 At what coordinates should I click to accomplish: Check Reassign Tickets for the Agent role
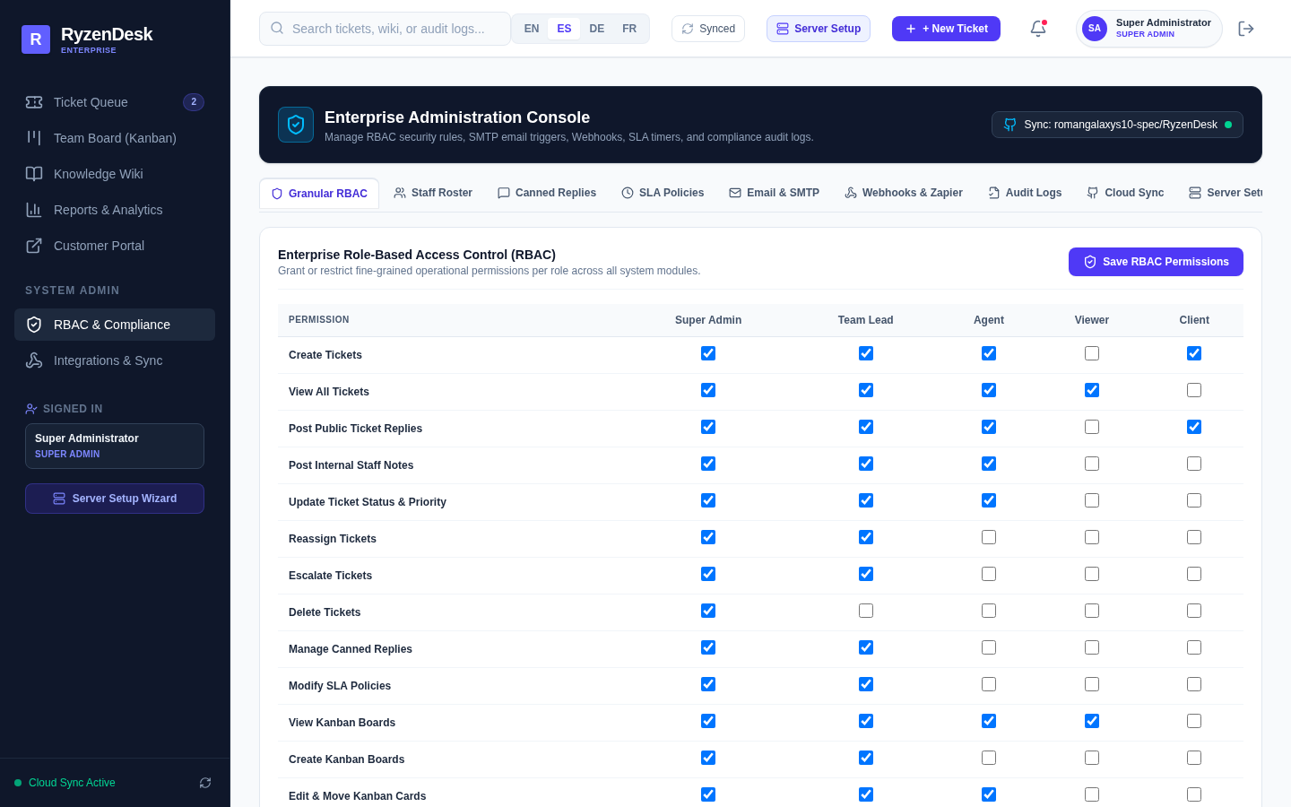click(x=989, y=537)
